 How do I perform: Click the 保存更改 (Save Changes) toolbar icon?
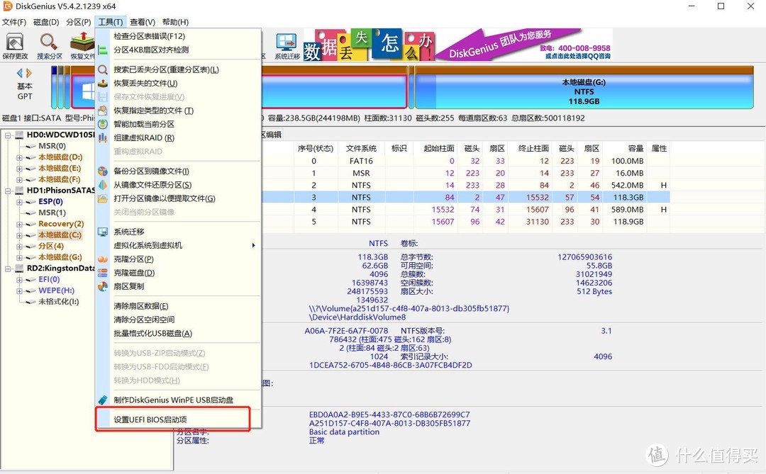pyautogui.click(x=16, y=44)
